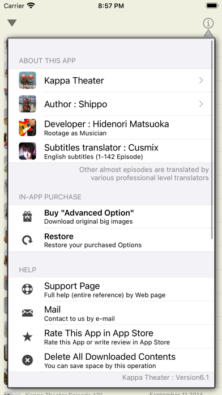222x395 pixels.
Task: Tap the info circle icon
Action: (x=208, y=23)
